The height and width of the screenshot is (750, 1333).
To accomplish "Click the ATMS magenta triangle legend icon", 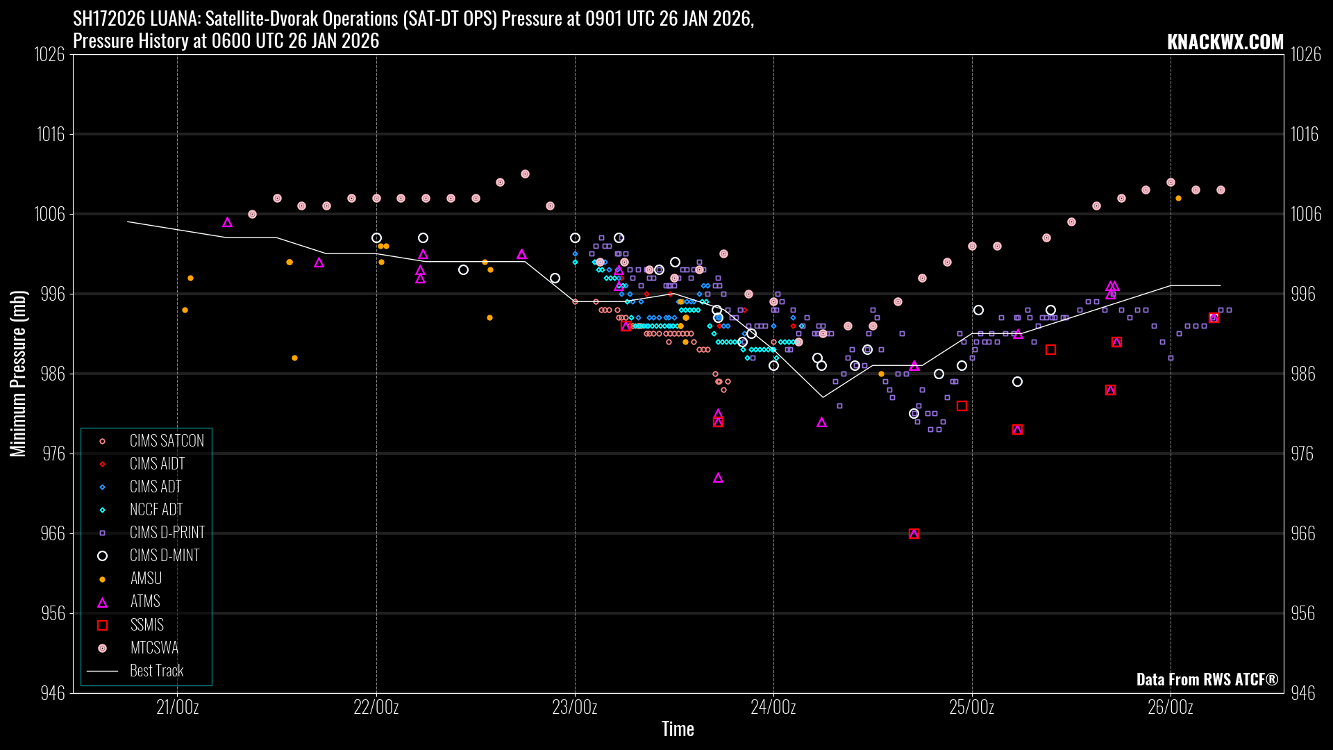I will click(102, 602).
